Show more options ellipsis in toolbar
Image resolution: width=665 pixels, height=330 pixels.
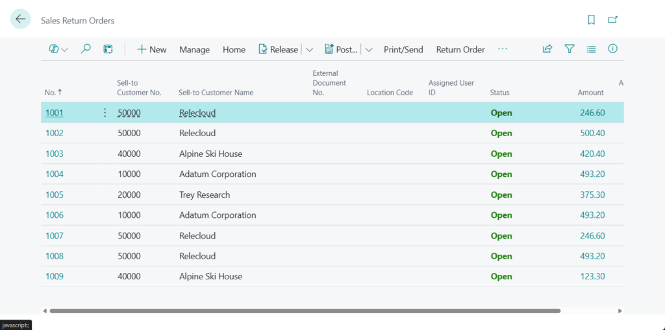pyautogui.click(x=503, y=49)
